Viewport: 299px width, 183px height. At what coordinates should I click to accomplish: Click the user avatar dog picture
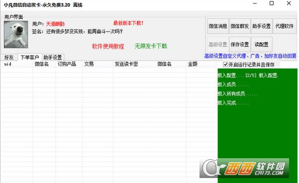tap(16, 34)
